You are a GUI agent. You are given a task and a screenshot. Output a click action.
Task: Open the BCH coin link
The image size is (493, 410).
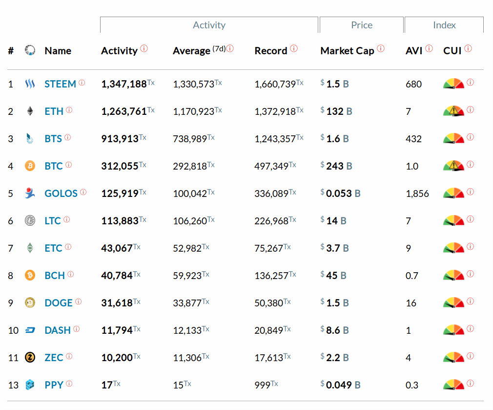point(55,276)
